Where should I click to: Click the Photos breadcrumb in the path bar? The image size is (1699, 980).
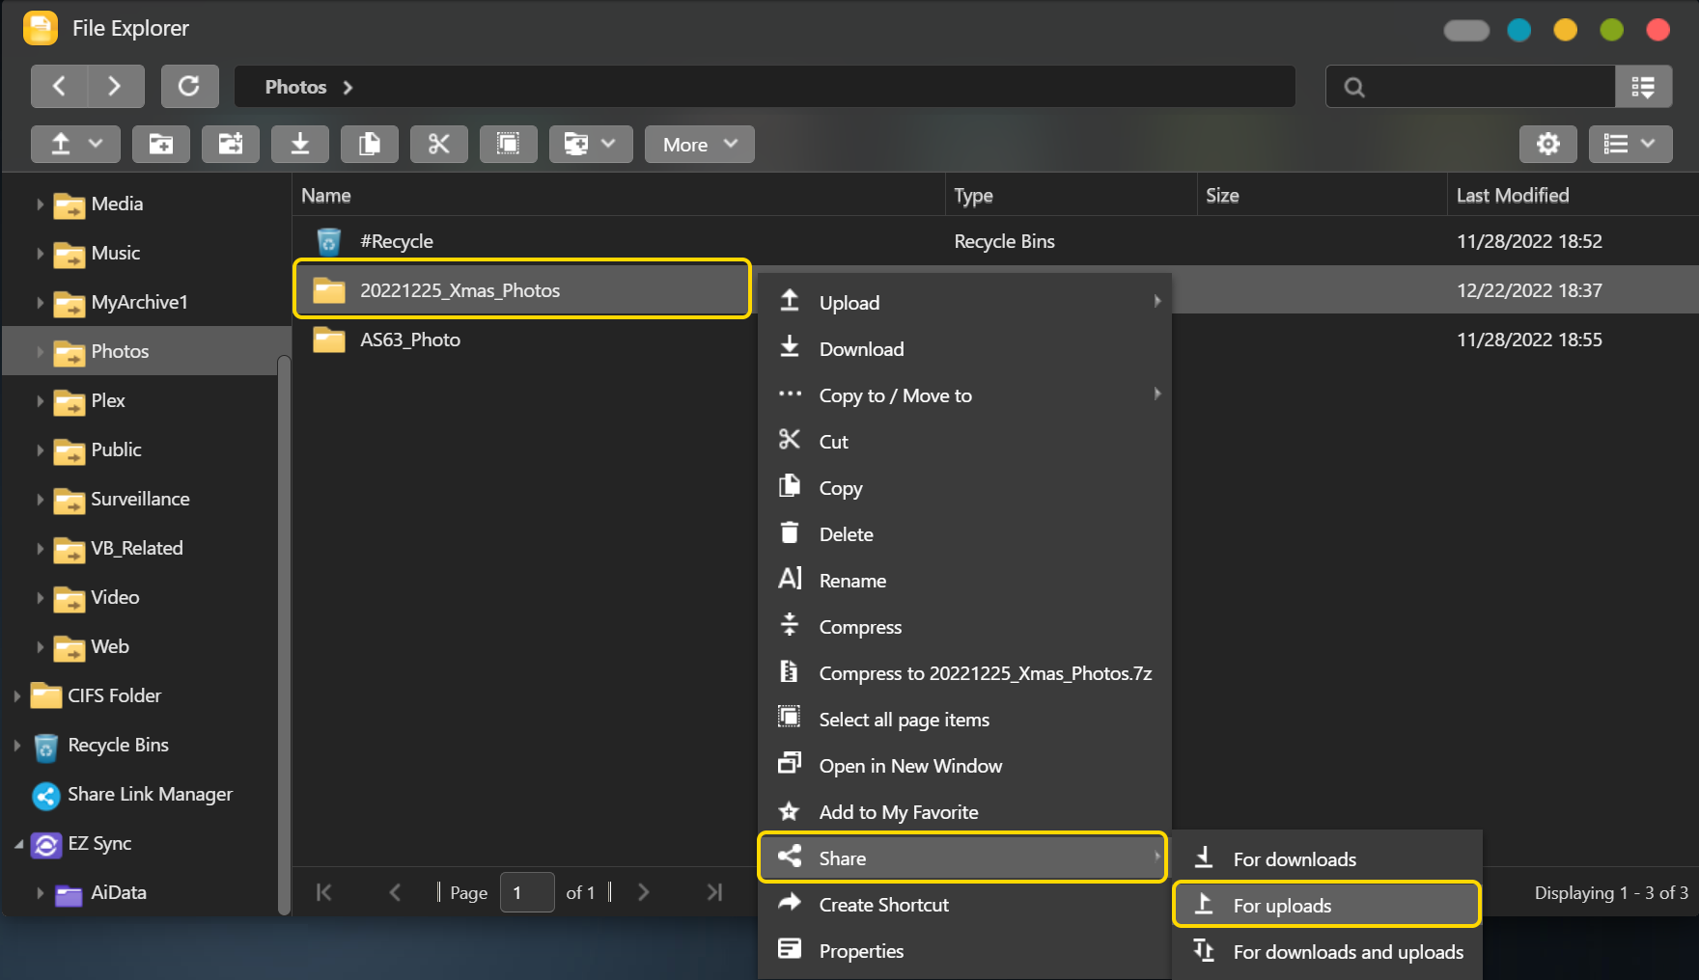295,87
